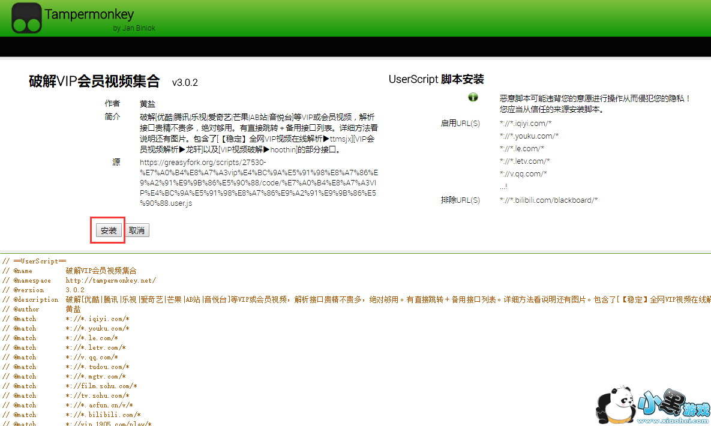Click the *://v.qq.com/* enabled URL
The image size is (711, 426).
click(523, 174)
